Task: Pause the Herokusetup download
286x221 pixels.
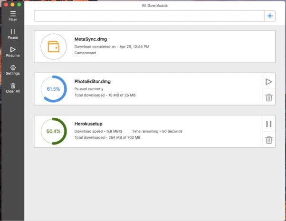Action: (x=269, y=124)
